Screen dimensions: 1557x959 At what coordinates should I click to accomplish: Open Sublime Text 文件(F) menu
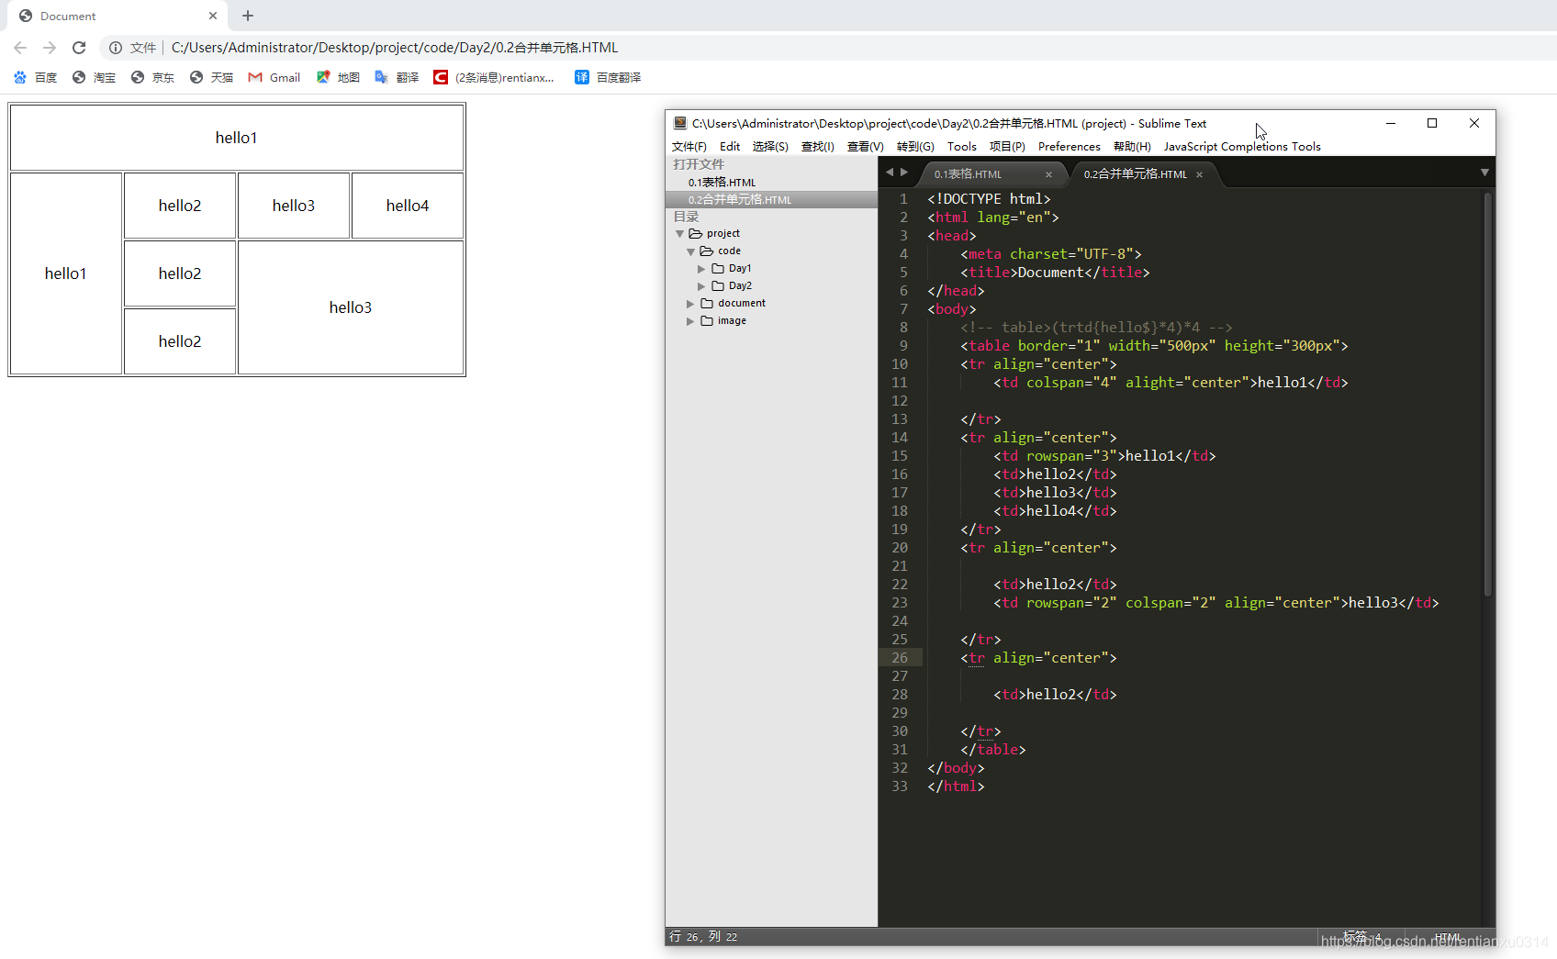coord(689,147)
